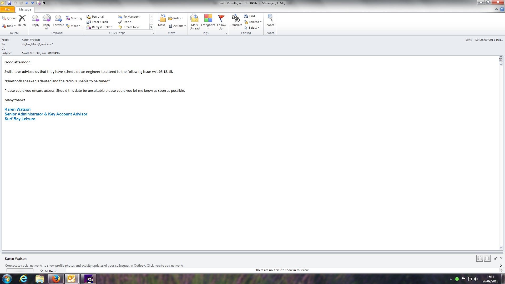Open the File tab
The height and width of the screenshot is (284, 505).
point(7,9)
